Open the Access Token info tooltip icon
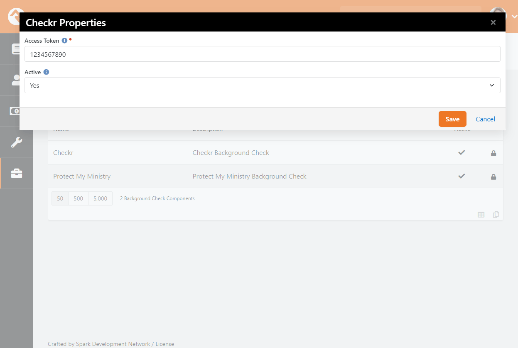Screen dimensions: 518x348 point(64,41)
